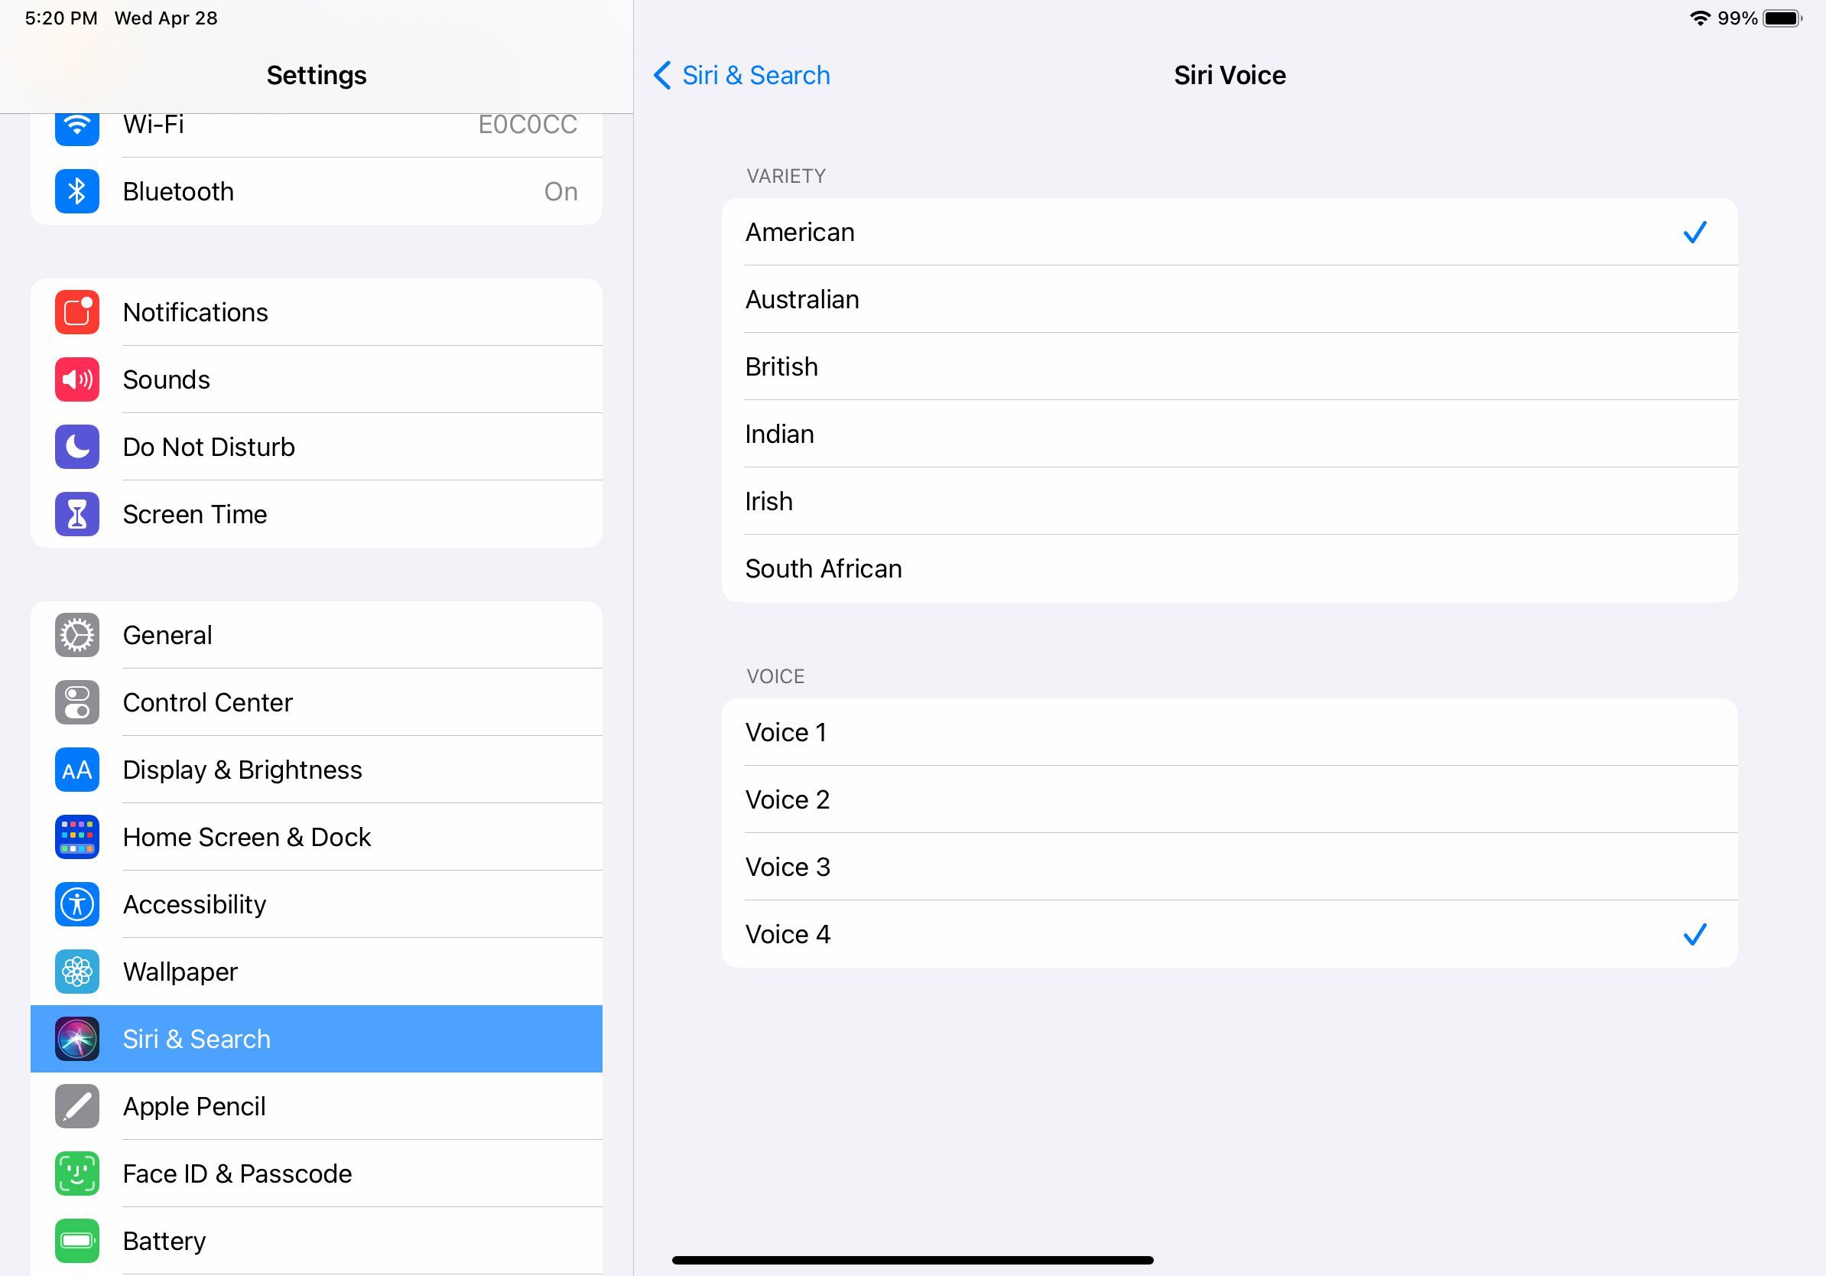Viewport: 1826px width, 1276px height.
Task: Open Siri & Search in sidebar
Action: (x=317, y=1039)
